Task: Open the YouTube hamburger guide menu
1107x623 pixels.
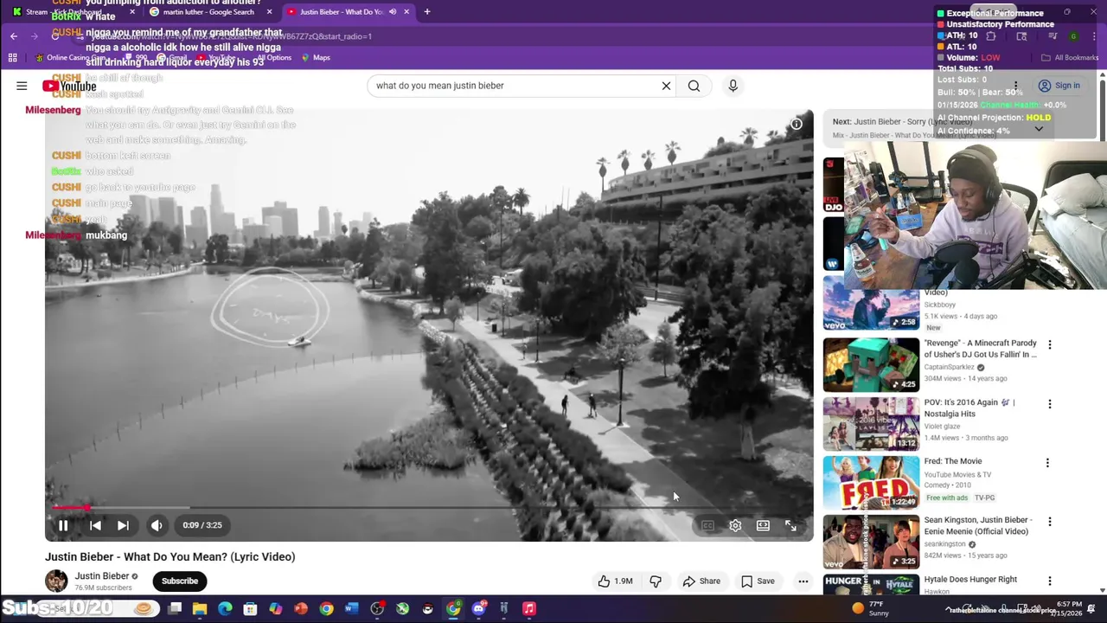Action: (22, 86)
